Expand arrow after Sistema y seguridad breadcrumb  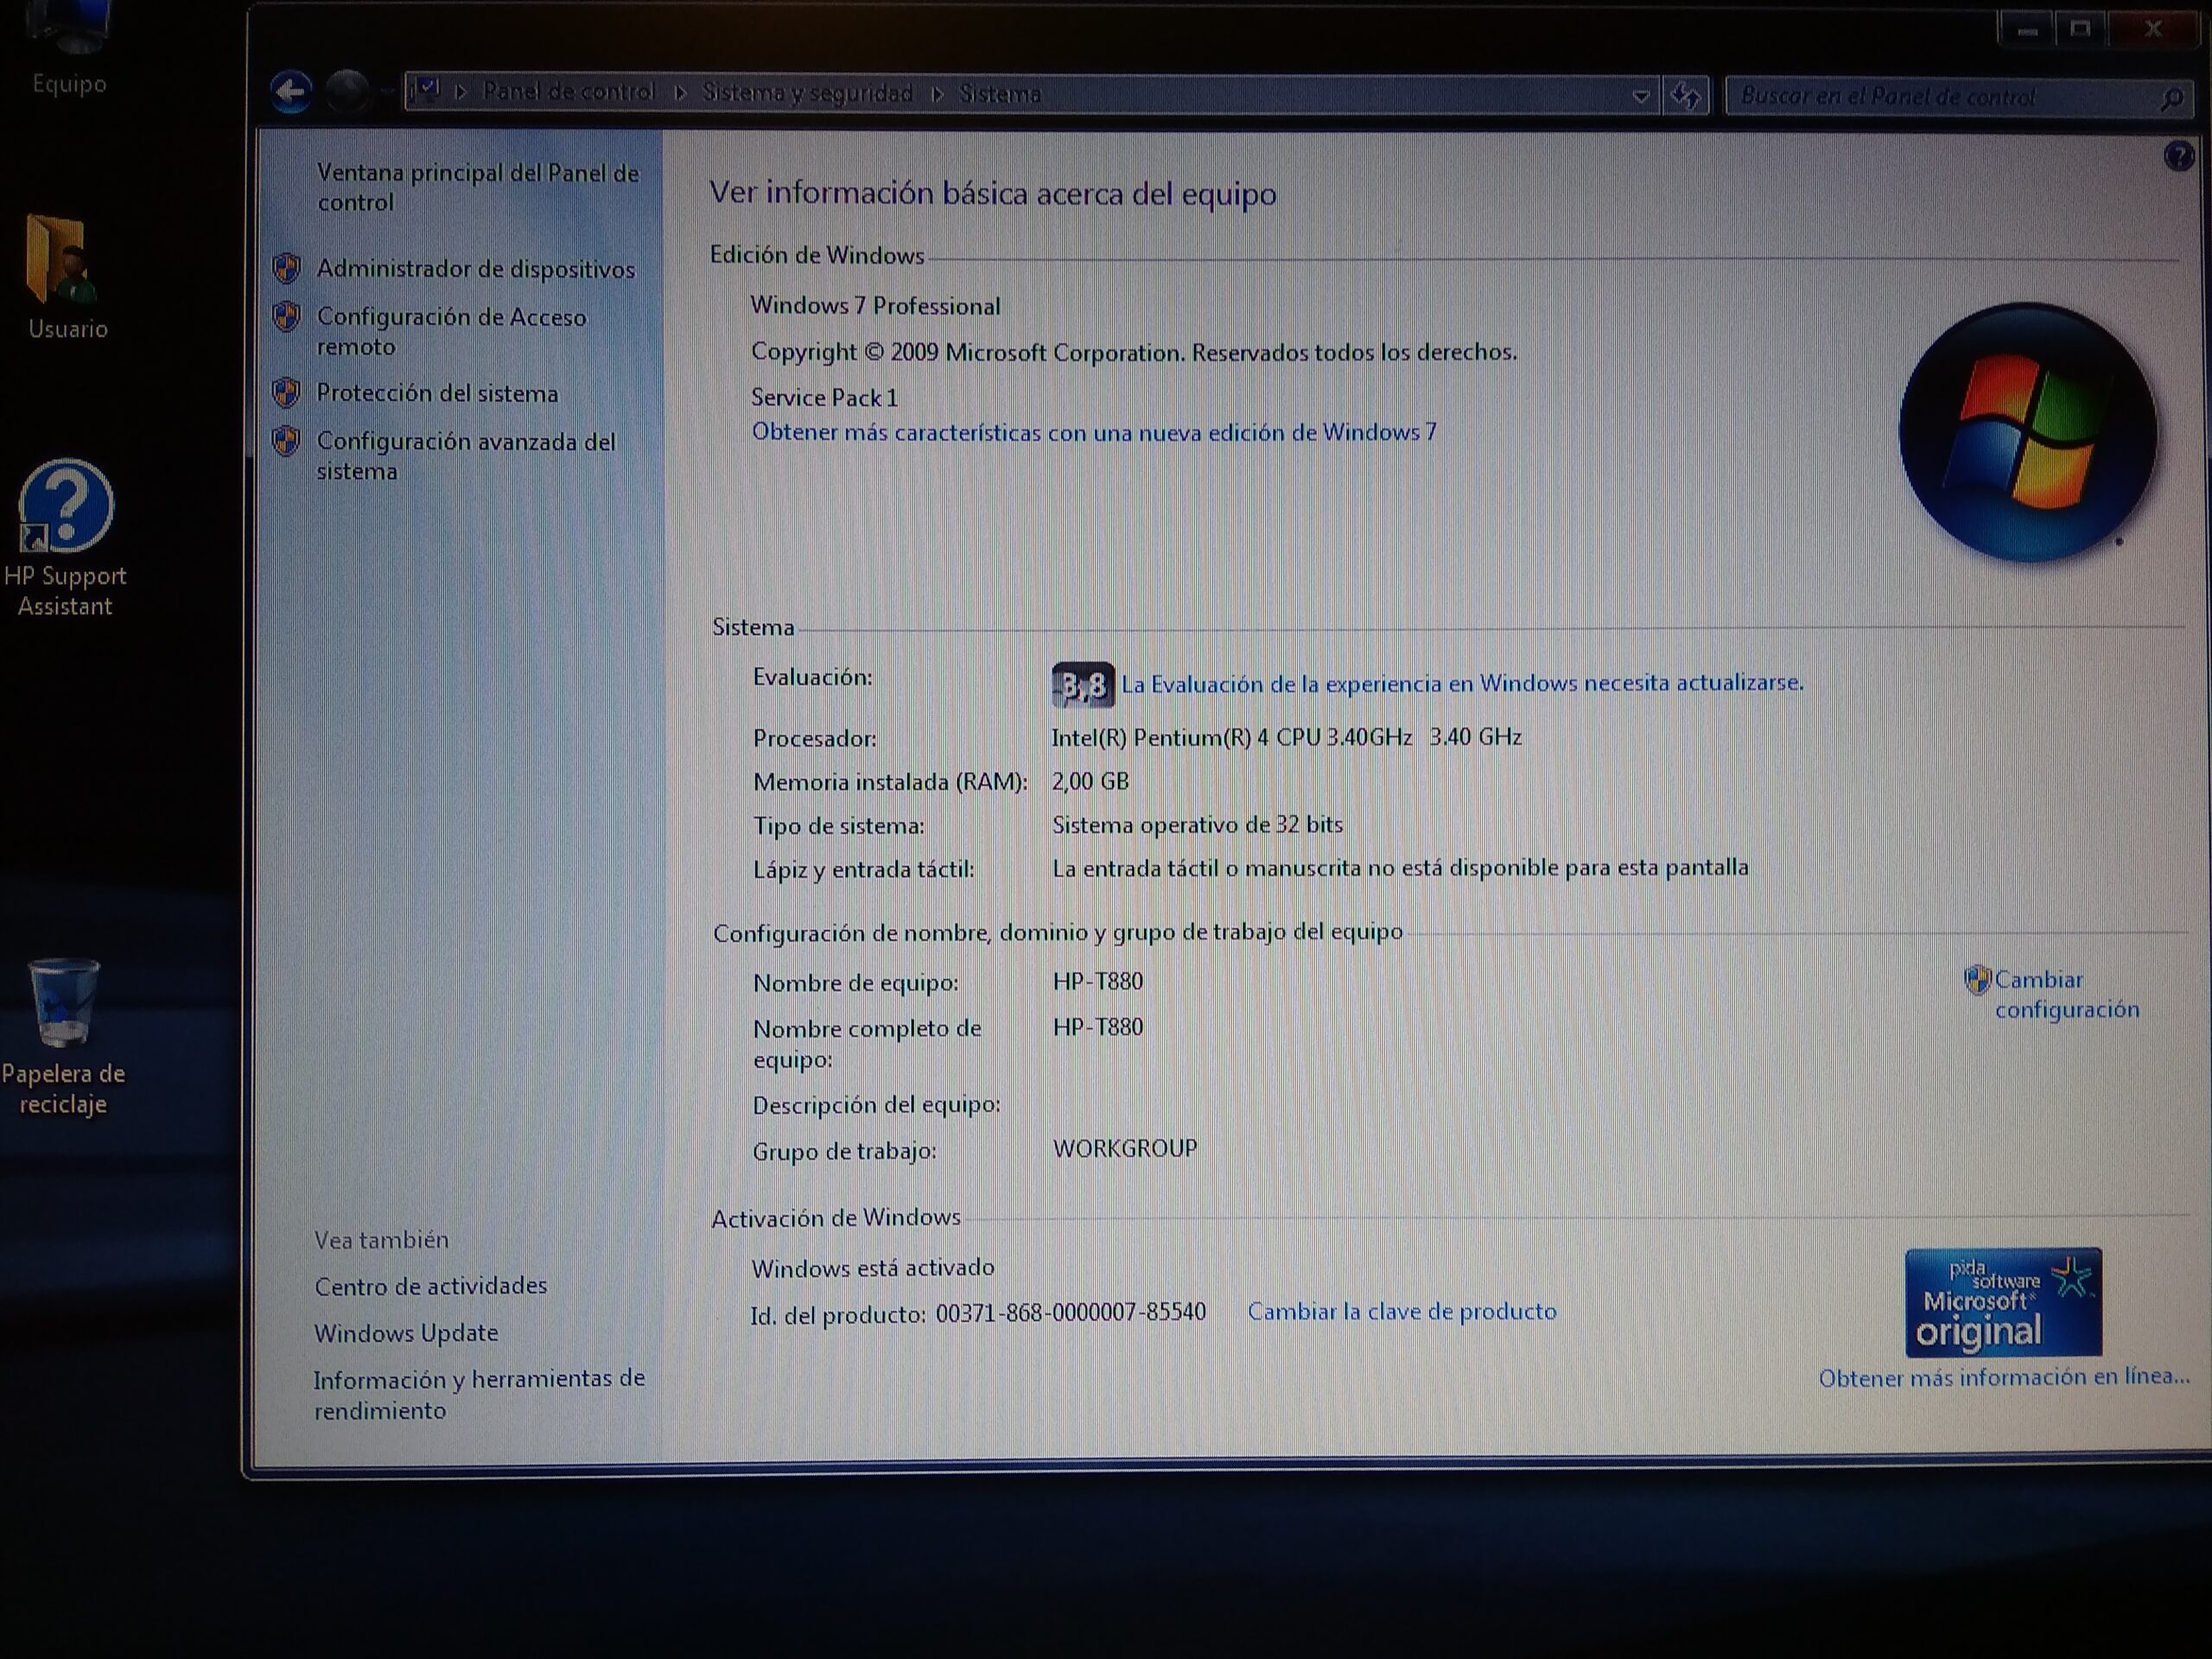[937, 94]
